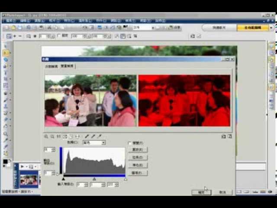Click the play triangle above the thumbnail strip
The width and height of the screenshot is (277, 208).
(x=23, y=166)
